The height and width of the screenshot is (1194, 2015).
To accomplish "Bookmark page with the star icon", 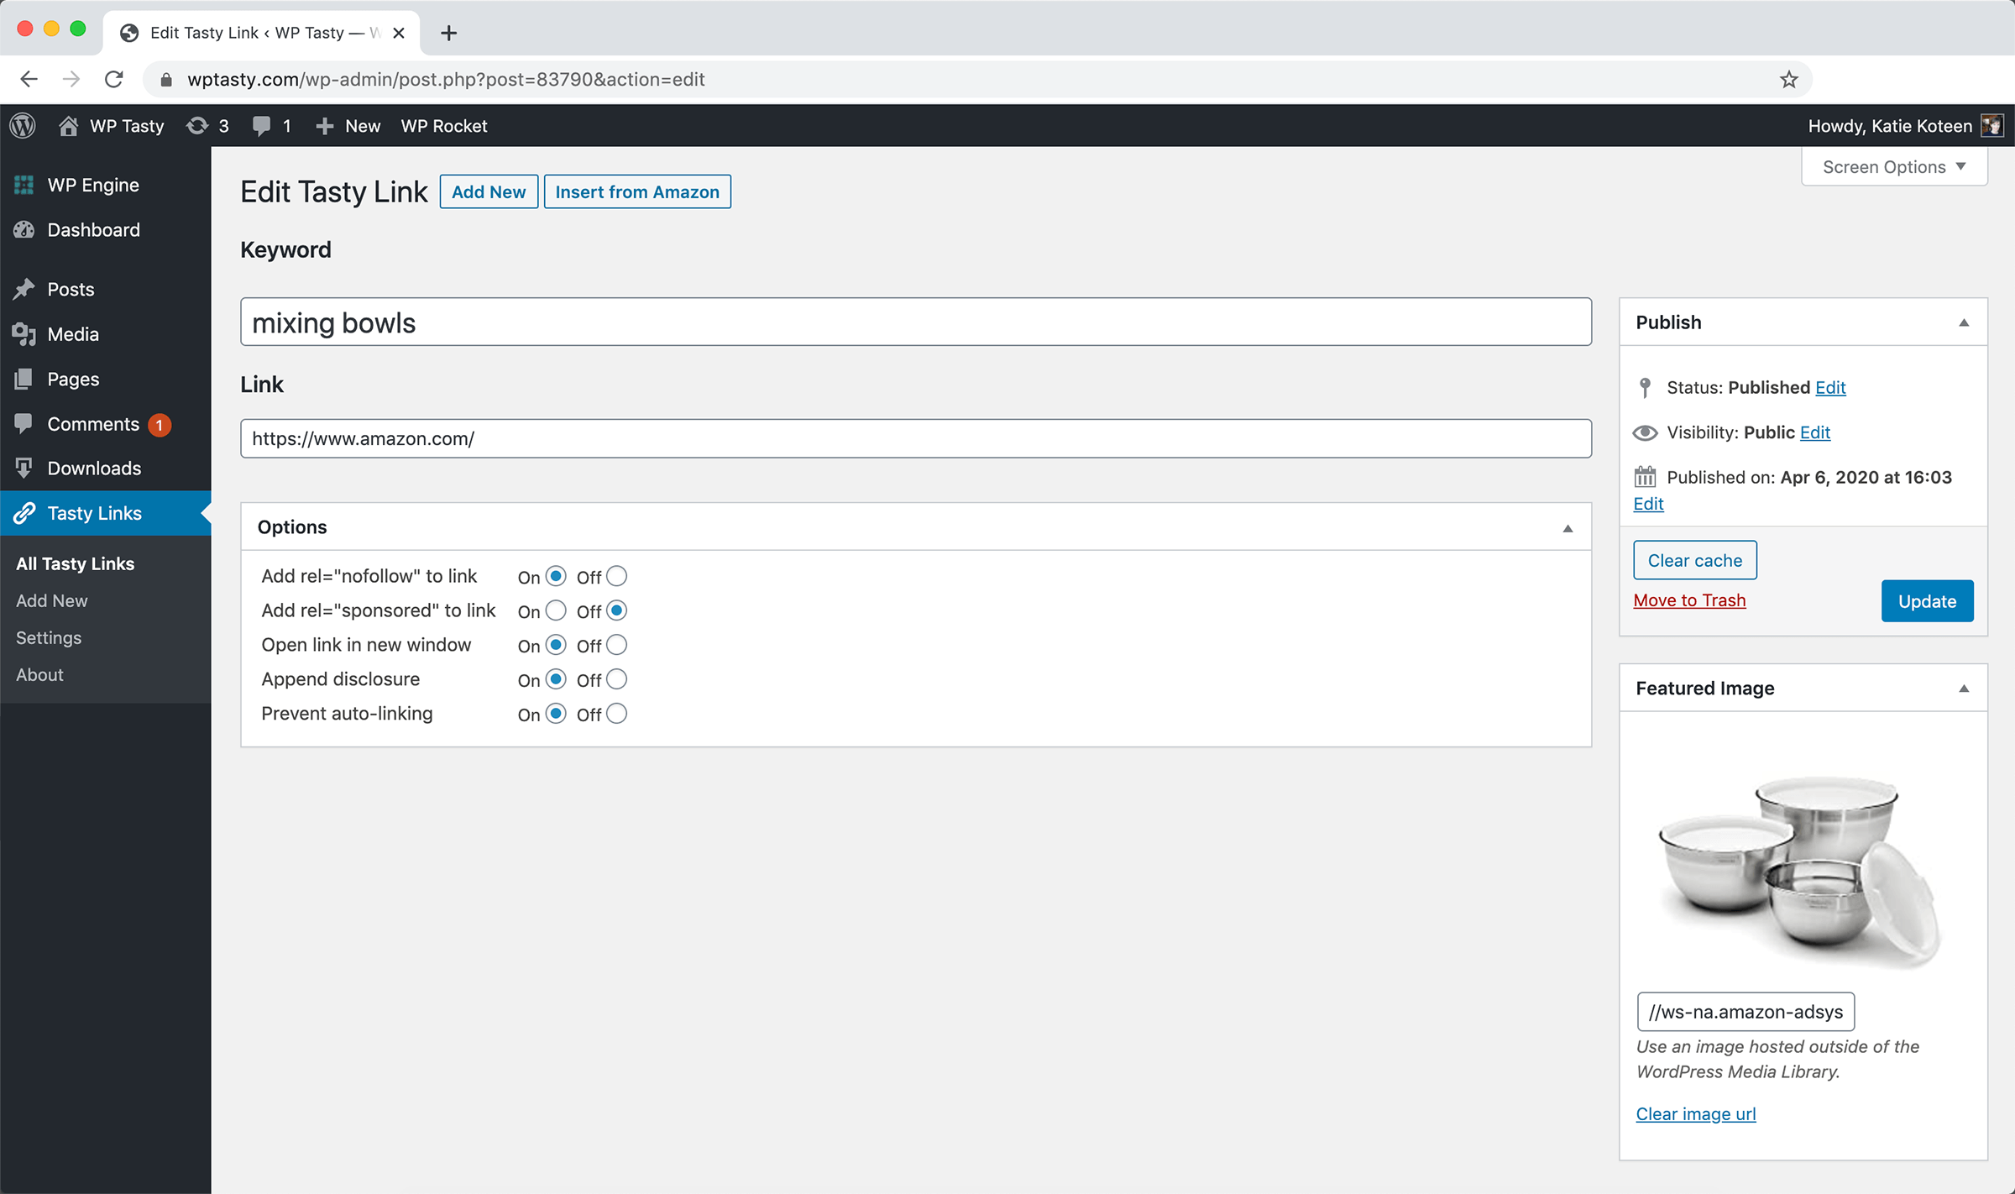I will tap(1788, 80).
